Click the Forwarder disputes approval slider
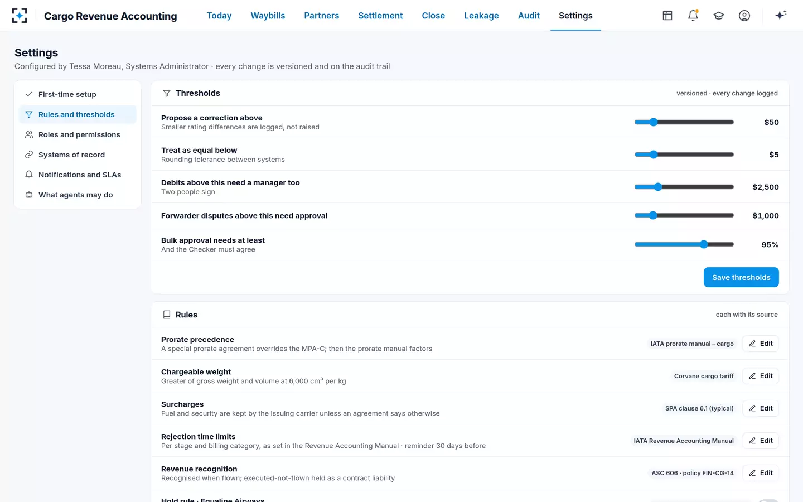The height and width of the screenshot is (502, 803). pos(684,215)
